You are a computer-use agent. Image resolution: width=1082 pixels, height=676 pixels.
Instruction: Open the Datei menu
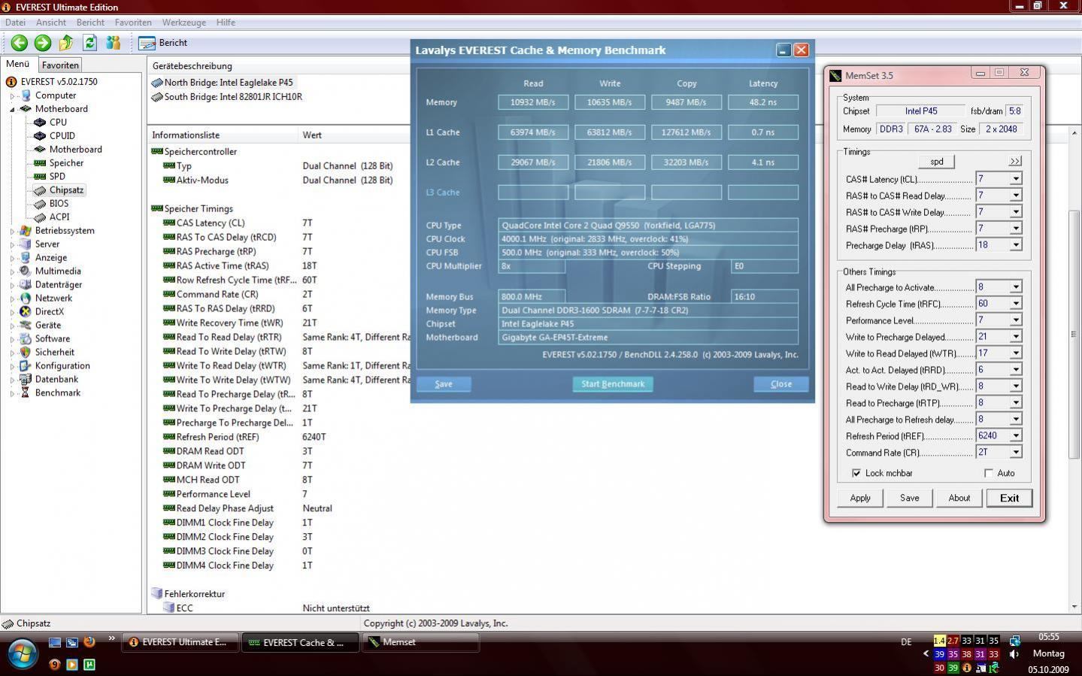click(x=15, y=23)
